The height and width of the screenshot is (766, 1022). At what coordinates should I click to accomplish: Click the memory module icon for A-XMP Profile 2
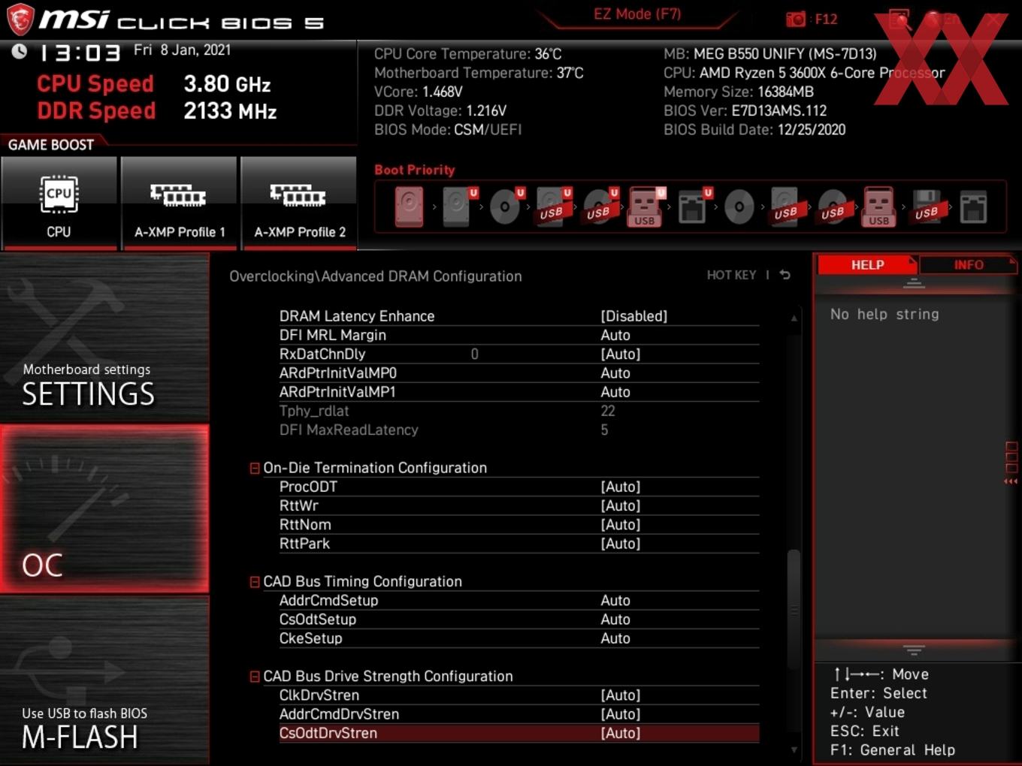298,195
